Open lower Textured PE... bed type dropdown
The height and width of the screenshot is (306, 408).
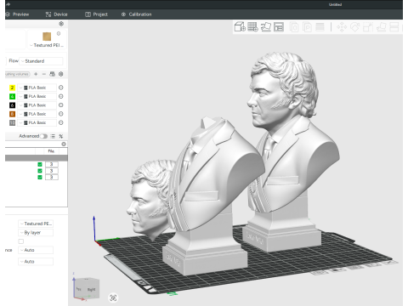pos(36,224)
